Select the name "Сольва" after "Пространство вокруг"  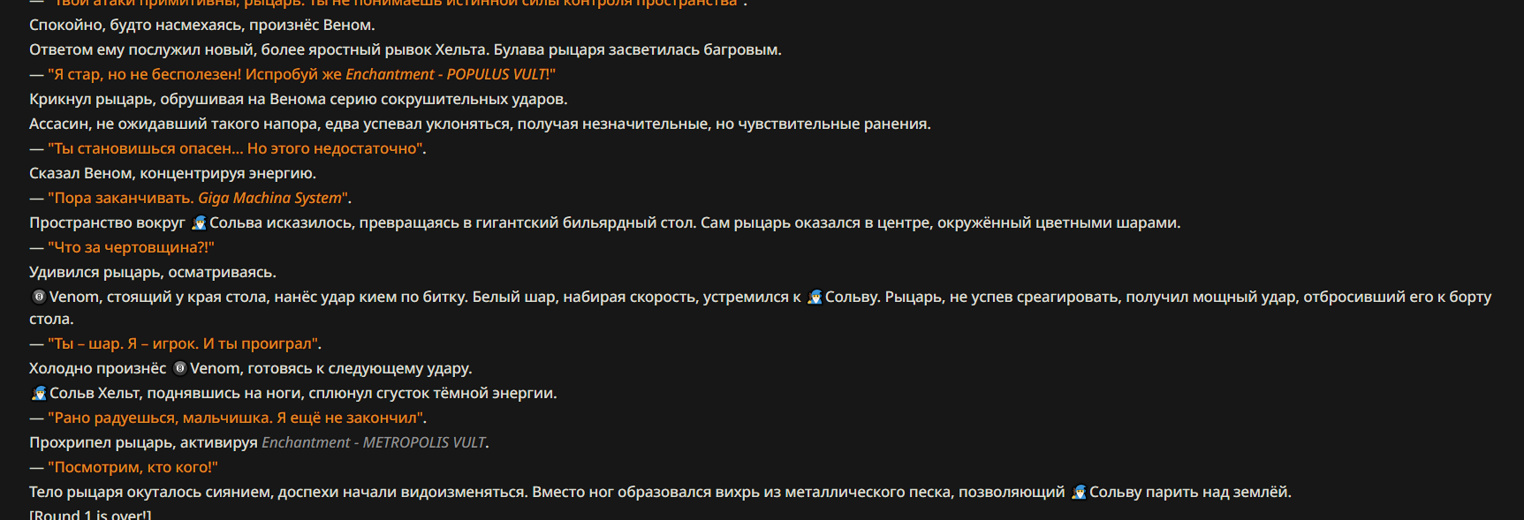[x=236, y=222]
